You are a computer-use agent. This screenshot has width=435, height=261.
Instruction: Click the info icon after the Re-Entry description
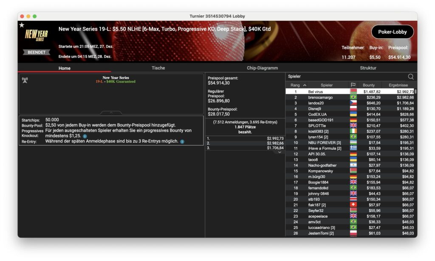coord(182,141)
